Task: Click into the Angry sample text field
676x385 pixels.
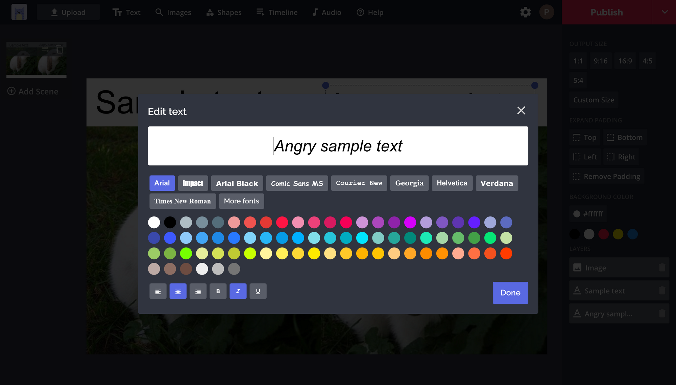Action: pos(338,146)
